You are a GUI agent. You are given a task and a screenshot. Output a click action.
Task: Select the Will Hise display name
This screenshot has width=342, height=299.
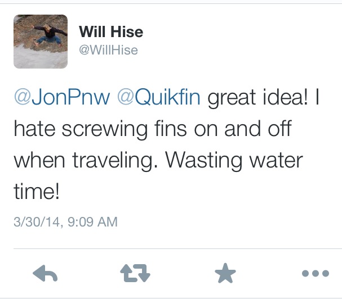(x=111, y=32)
